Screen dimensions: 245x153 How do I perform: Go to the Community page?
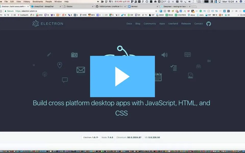point(150,23)
